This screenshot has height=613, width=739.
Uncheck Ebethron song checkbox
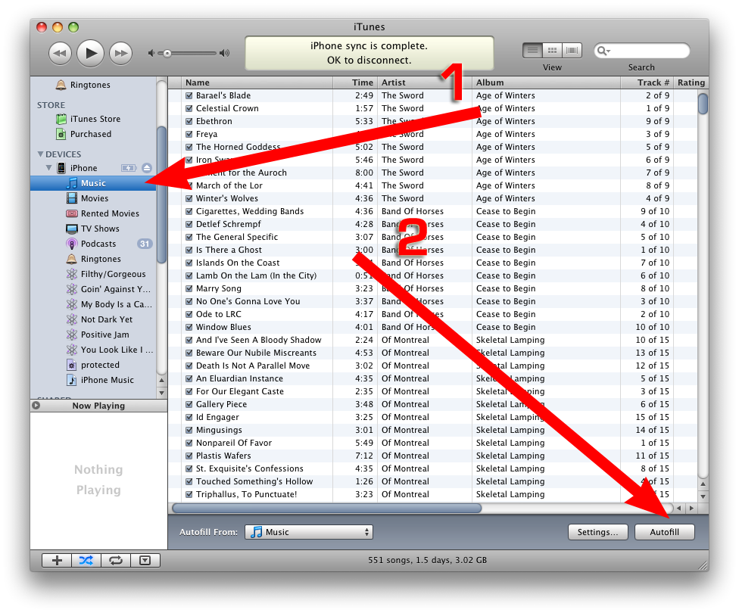tap(189, 121)
